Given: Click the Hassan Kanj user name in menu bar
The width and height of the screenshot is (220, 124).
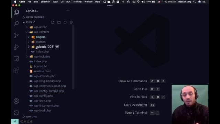Looking at the screenshot, I should 185,2.
